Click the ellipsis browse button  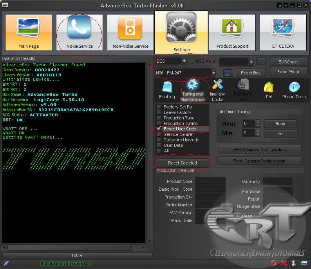(x=261, y=62)
